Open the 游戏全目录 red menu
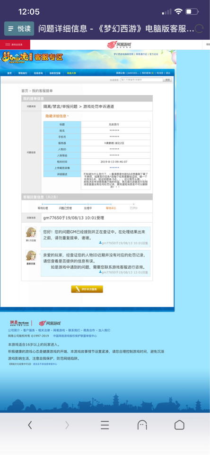Image resolution: width=210 pixels, height=455 pixels. coord(15,45)
